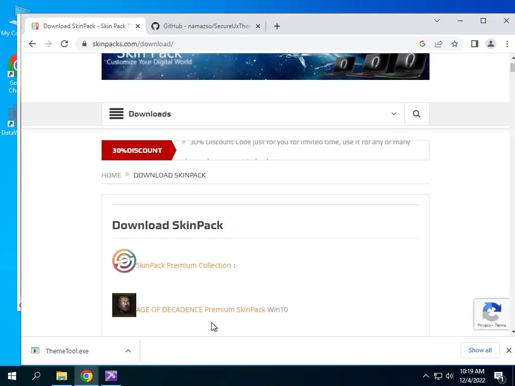Expand ThemeTool.exe download options chevron

(x=128, y=351)
